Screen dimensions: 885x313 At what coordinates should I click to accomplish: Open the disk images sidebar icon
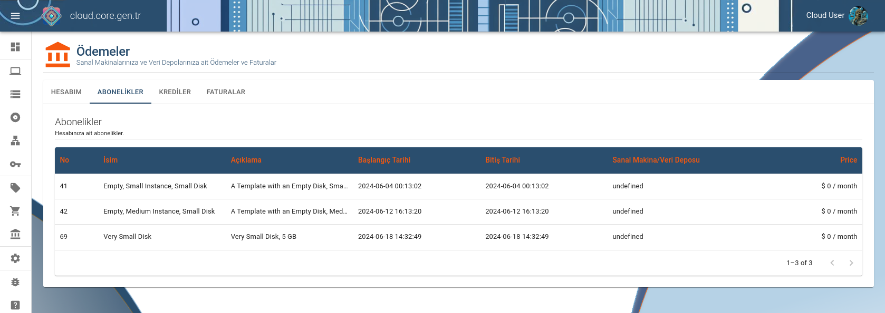click(x=15, y=117)
